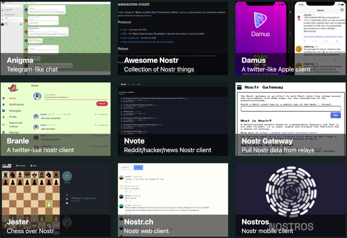Open the Awesome Nostr collection tile

point(173,37)
